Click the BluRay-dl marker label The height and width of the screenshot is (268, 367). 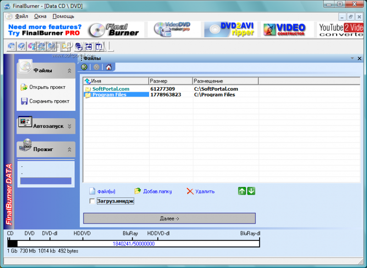(250, 234)
